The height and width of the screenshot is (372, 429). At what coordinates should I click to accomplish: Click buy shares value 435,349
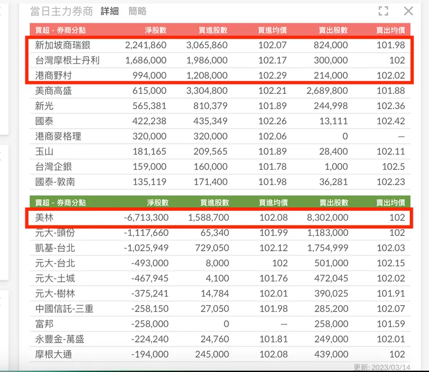(210, 121)
